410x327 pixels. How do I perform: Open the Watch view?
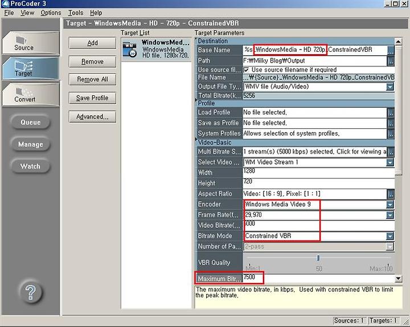(x=31, y=166)
